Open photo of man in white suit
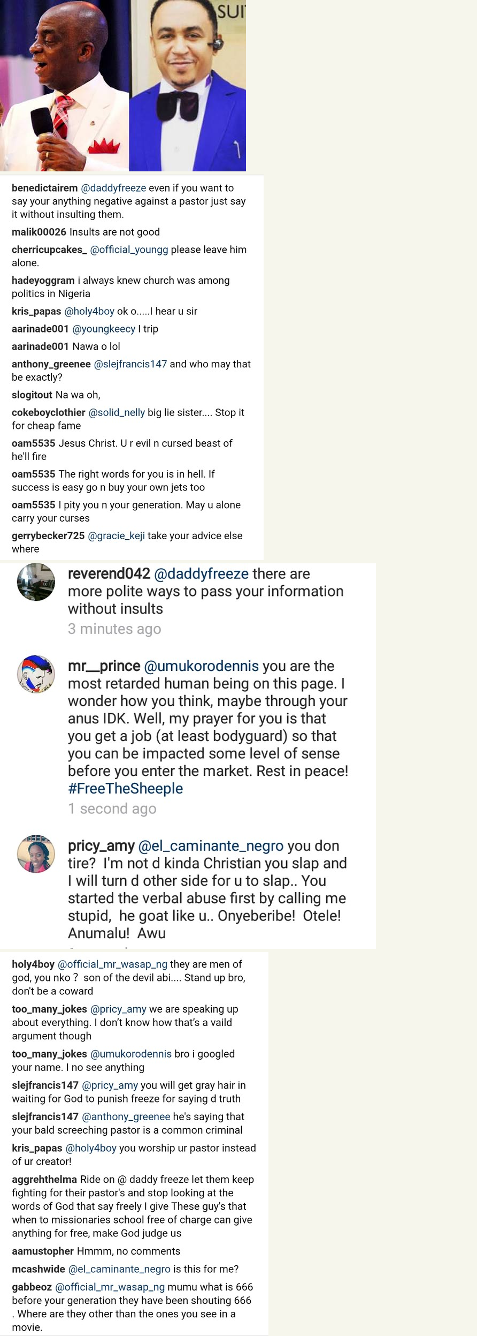Image resolution: width=477 pixels, height=1336 pixels. point(64,86)
